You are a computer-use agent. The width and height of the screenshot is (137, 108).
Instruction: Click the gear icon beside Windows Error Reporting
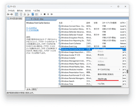click(60, 40)
